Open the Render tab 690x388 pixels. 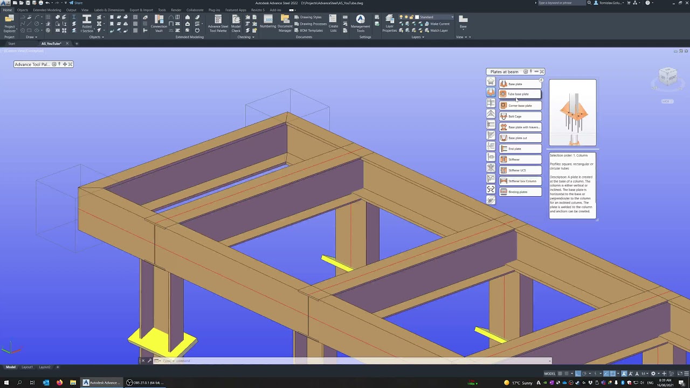[x=176, y=10]
